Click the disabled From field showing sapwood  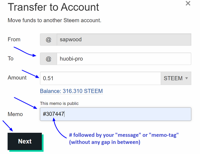123,40
